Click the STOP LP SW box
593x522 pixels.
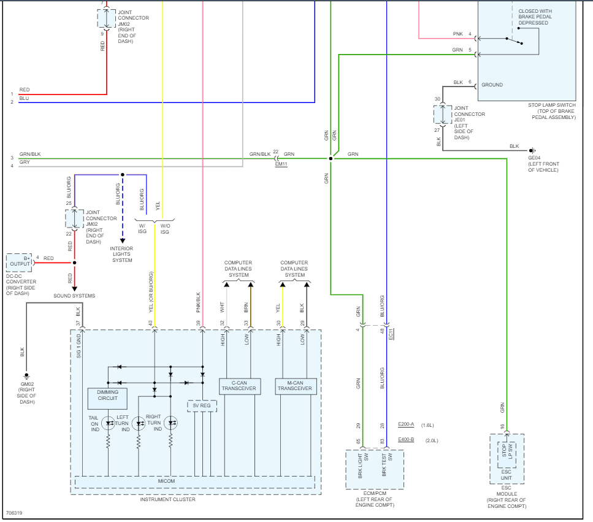(x=507, y=455)
